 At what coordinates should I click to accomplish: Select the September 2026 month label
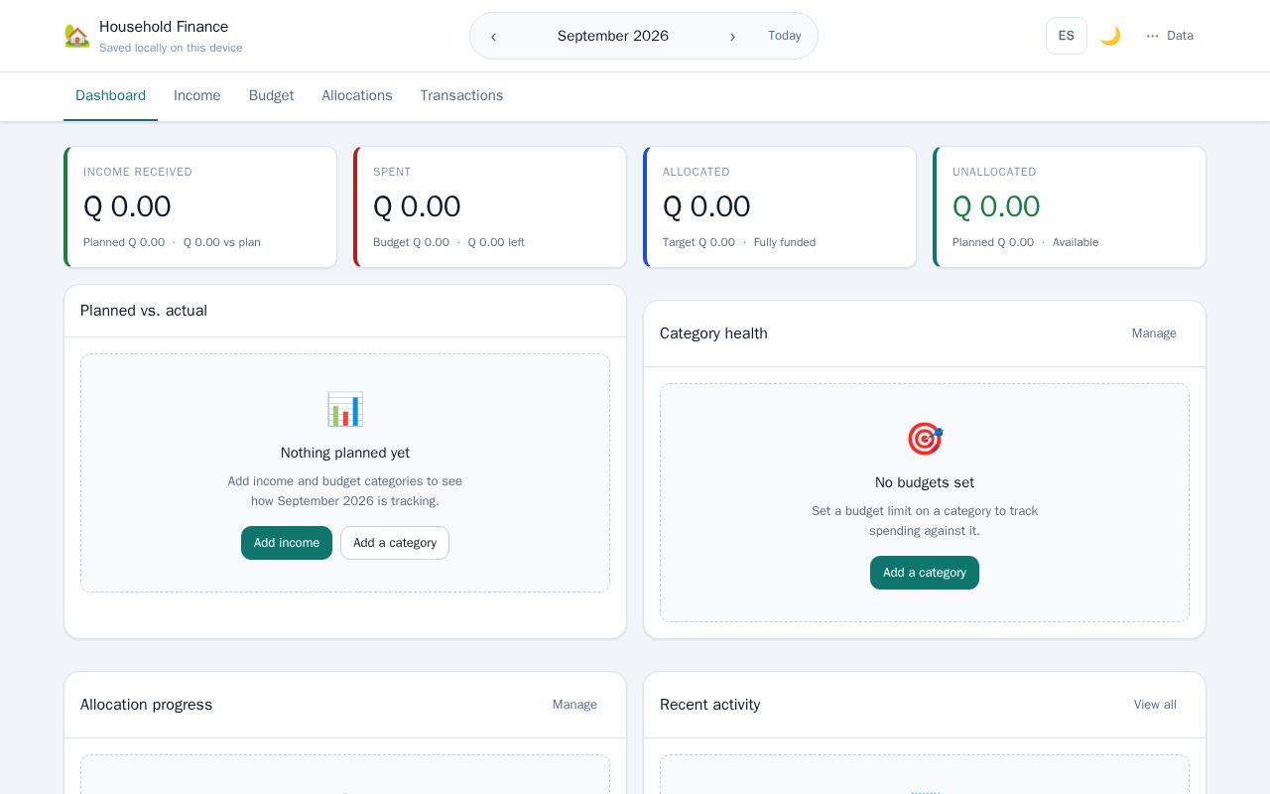tap(613, 36)
